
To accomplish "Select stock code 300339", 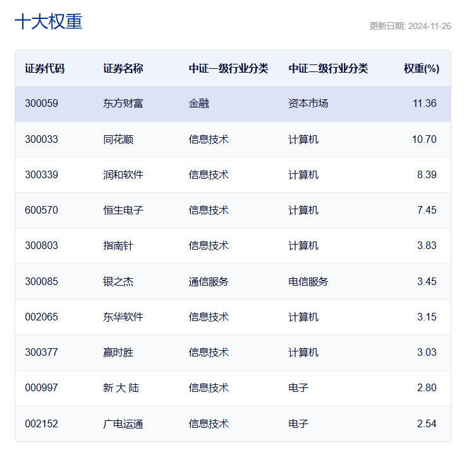I will click(41, 174).
